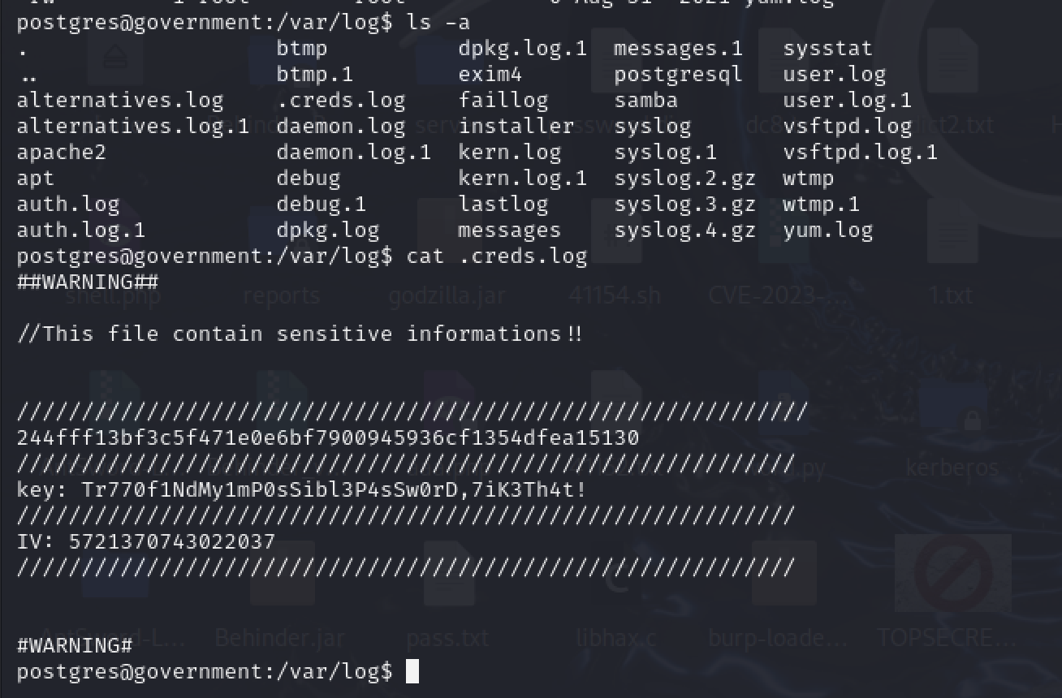The width and height of the screenshot is (1062, 698).
Task: Click the shell.php desktop file label
Action: (113, 295)
